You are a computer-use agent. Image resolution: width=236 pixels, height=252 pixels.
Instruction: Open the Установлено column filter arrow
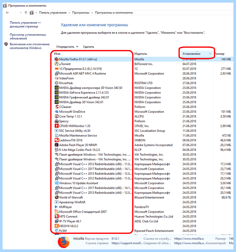pos(210,54)
